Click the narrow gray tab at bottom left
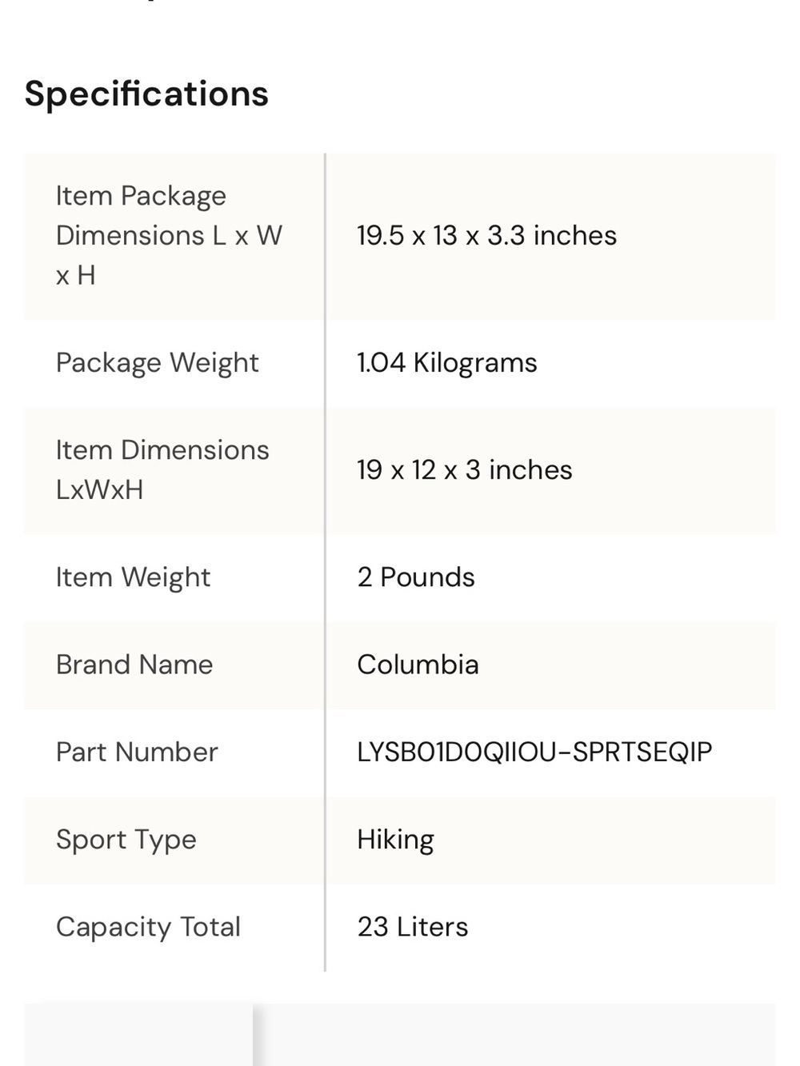This screenshot has height=1066, width=800. (x=138, y=1035)
